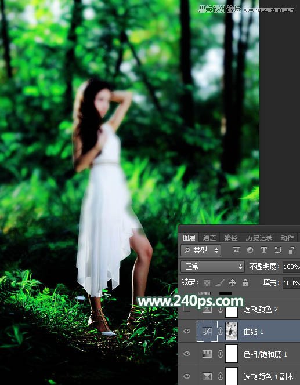Select layer name 选取颜色 2
Viewport: 300px width, 385px height.
261,309
